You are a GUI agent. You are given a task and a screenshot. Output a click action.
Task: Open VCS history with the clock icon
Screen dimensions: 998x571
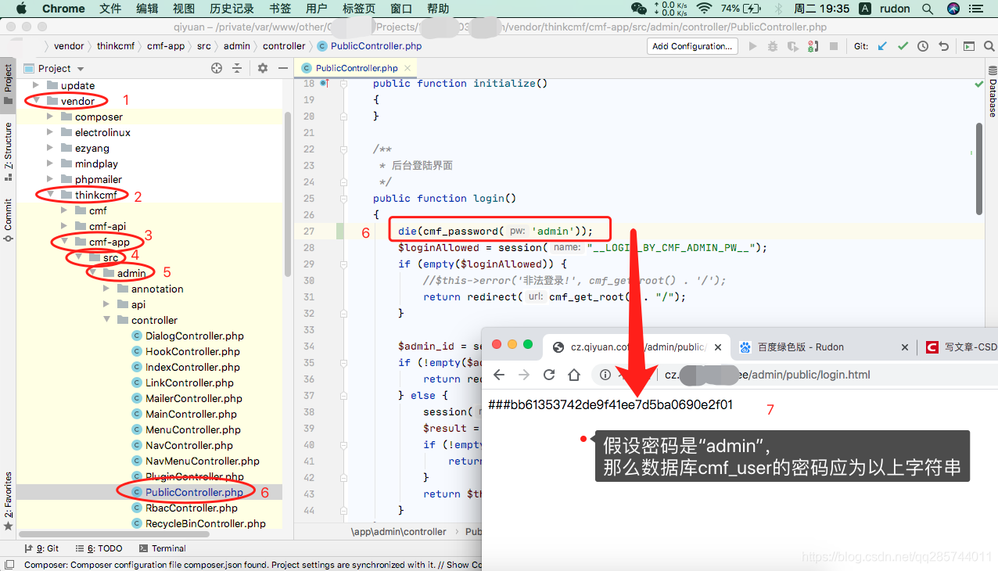(923, 46)
